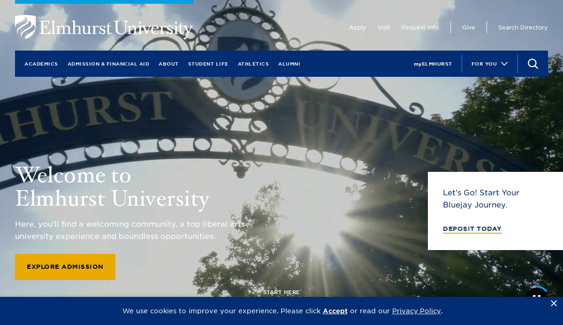Accept cookies in the banner

pyautogui.click(x=335, y=311)
